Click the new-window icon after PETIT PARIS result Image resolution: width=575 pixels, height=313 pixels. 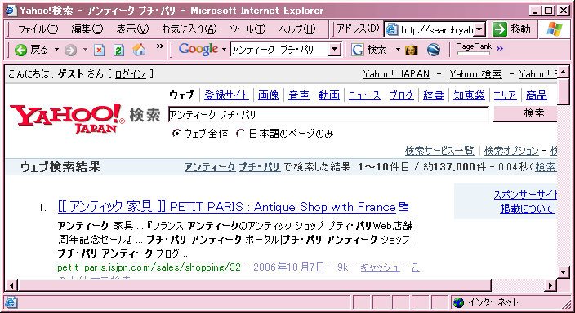tap(403, 206)
